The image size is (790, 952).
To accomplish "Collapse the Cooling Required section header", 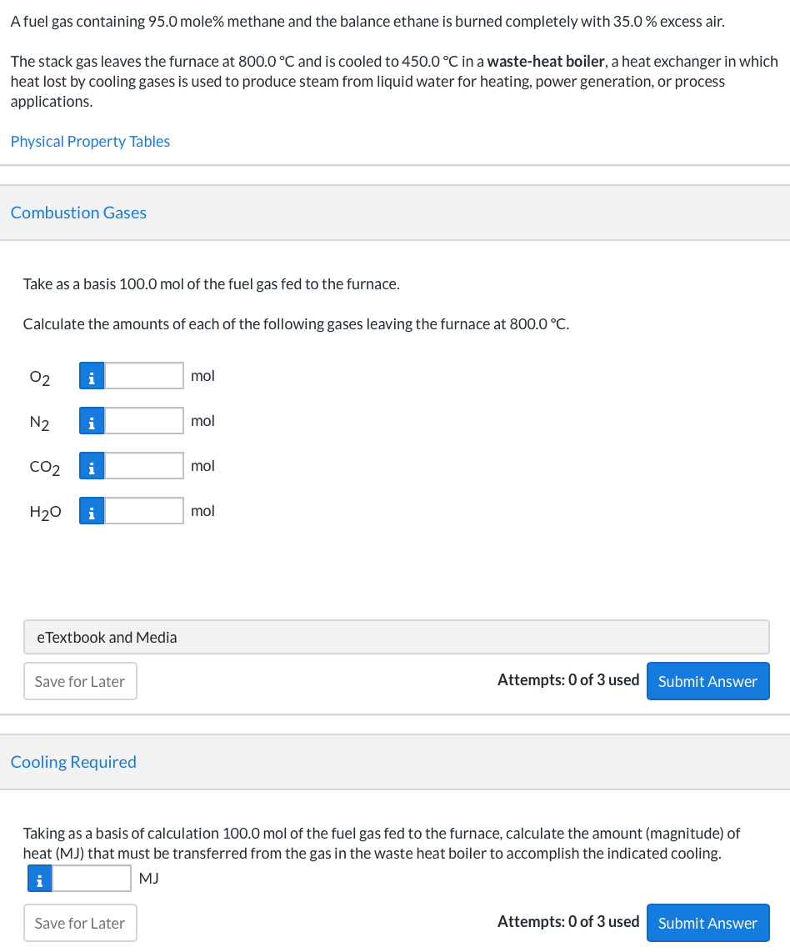I will (395, 762).
